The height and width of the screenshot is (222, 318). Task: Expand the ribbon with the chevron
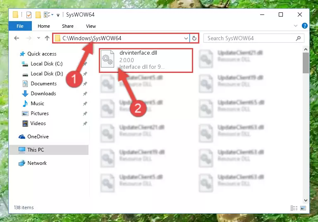(296, 26)
